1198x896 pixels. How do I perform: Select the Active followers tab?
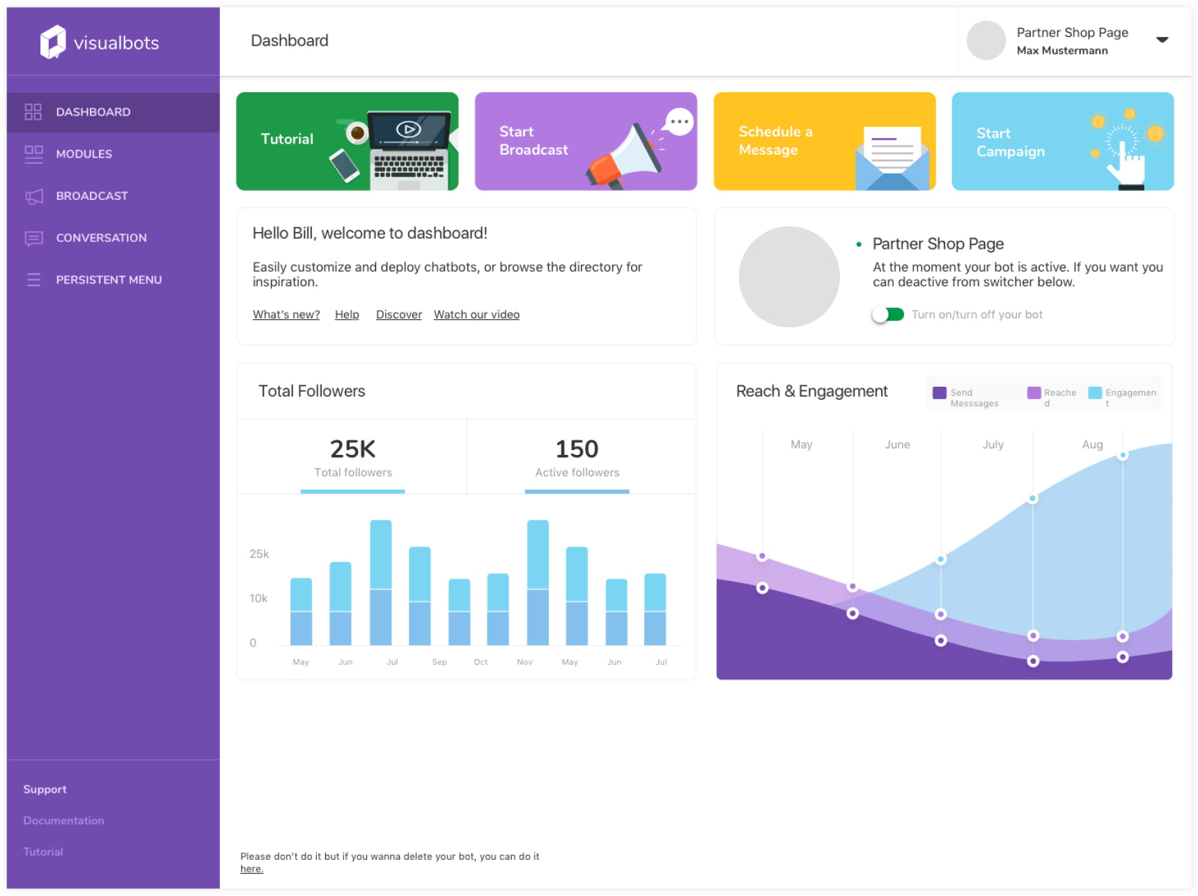coord(577,457)
